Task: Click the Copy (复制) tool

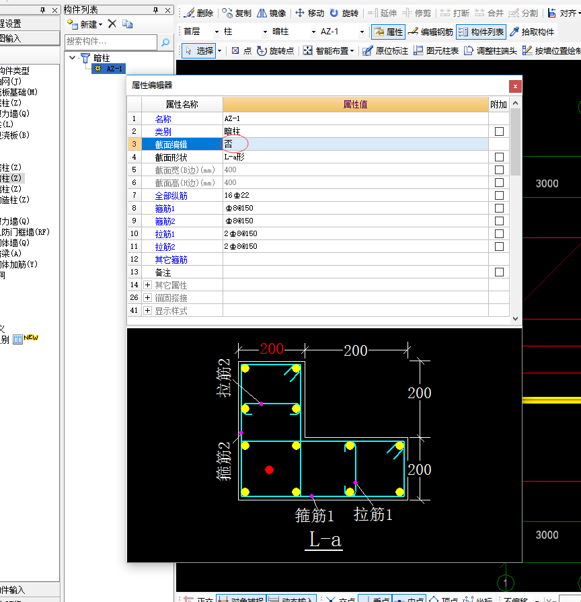Action: 237,13
